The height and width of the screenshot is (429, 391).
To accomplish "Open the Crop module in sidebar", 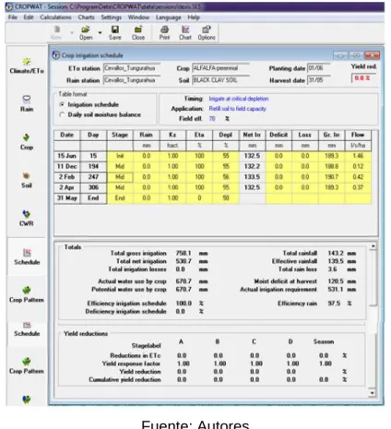I will tap(27, 142).
